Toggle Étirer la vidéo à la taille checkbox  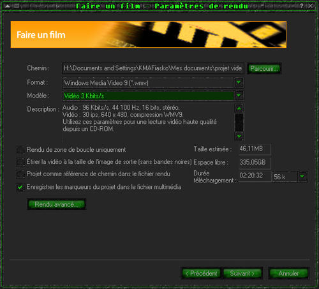tap(20, 162)
